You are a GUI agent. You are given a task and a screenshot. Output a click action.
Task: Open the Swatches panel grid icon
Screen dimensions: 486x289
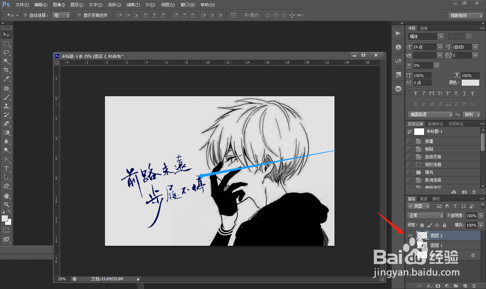pyautogui.click(x=398, y=61)
